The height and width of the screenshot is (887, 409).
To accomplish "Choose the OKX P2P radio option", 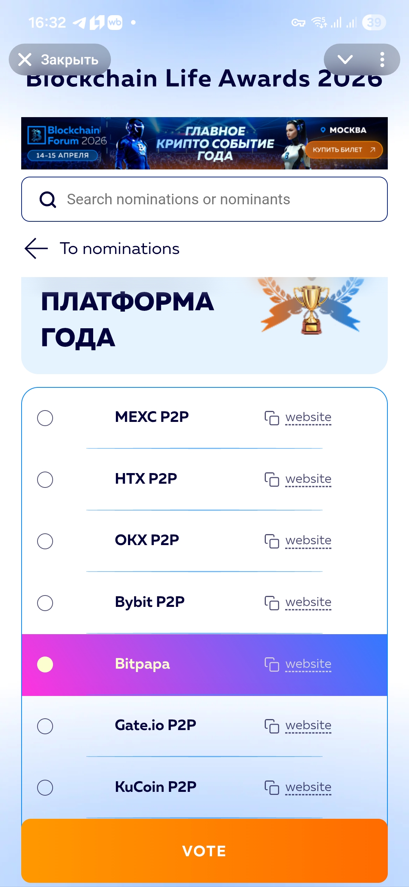I will 45,541.
